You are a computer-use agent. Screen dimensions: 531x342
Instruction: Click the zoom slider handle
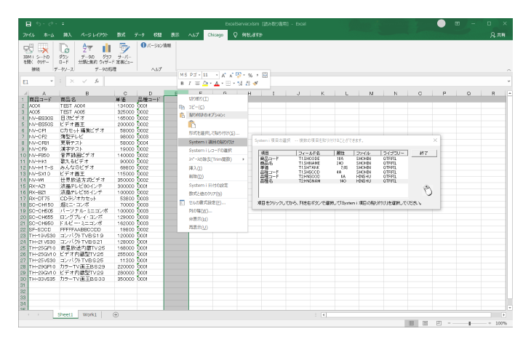tap(469, 323)
